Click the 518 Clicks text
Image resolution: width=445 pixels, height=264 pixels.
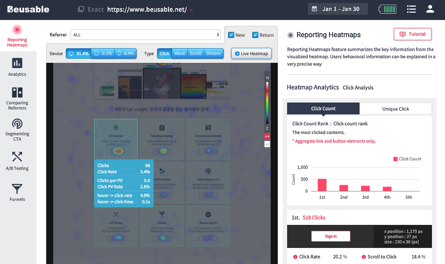pos(314,218)
